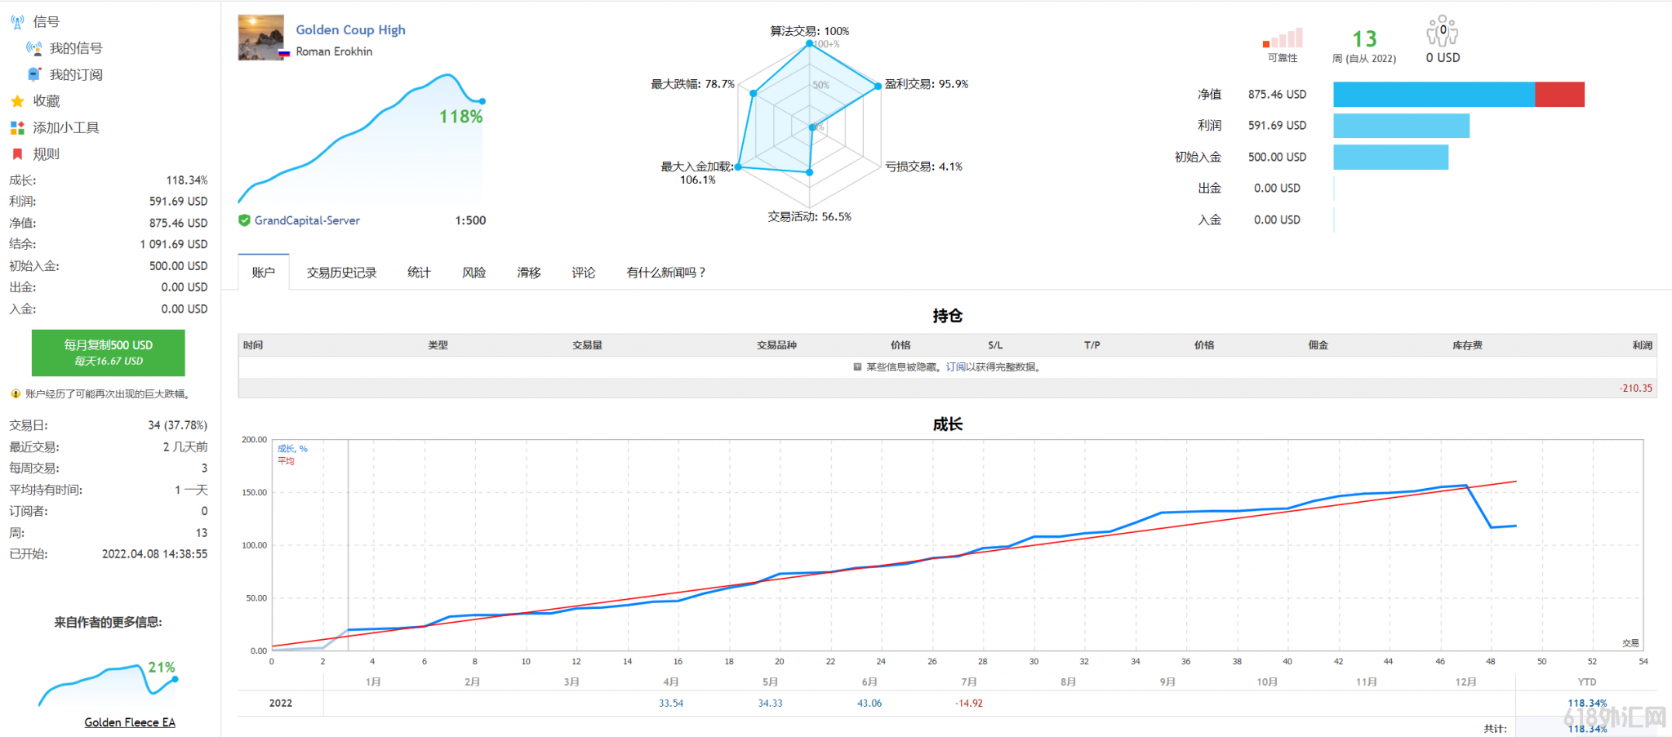Click the 算法交易: 100% radar label

click(x=810, y=31)
